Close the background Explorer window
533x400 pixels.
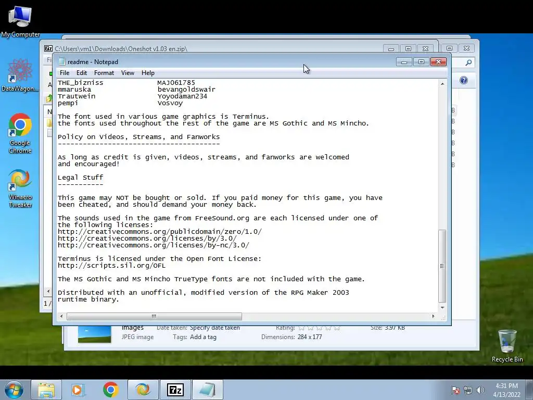point(466,48)
